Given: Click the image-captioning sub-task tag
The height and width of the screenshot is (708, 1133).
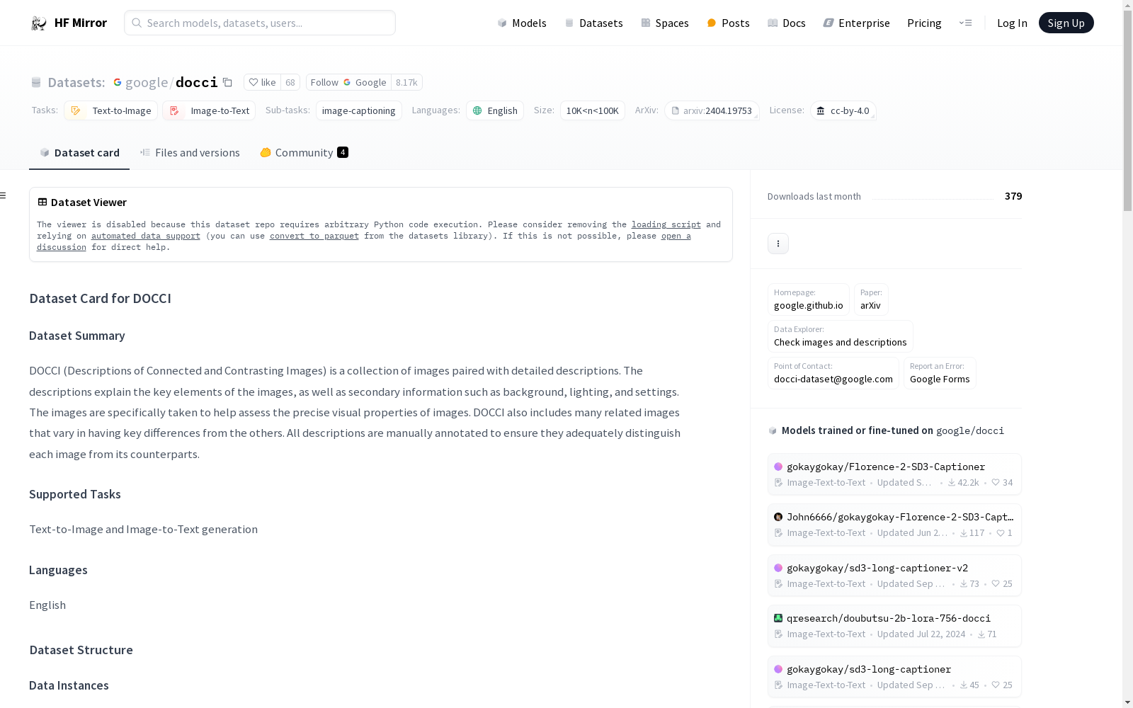Looking at the screenshot, I should pyautogui.click(x=358, y=110).
